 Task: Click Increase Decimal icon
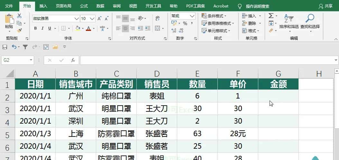tap(174, 31)
